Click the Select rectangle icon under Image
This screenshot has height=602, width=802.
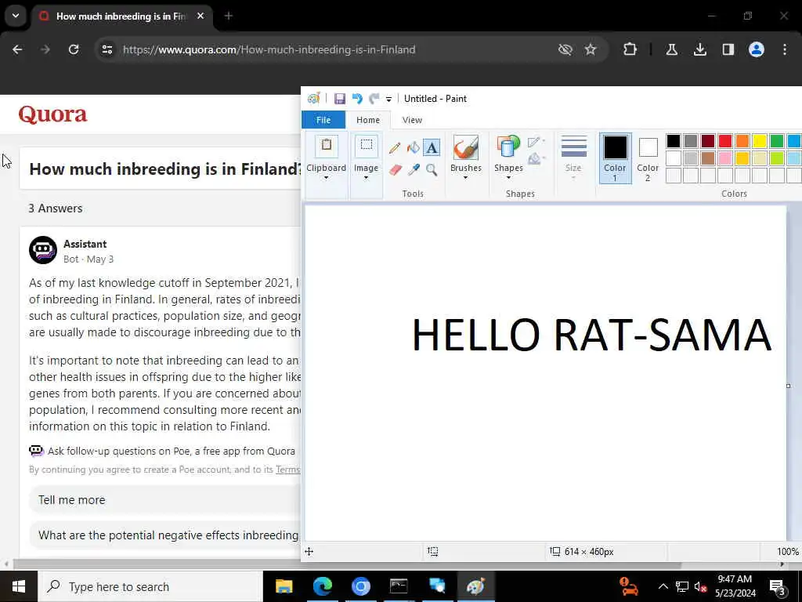click(x=367, y=146)
